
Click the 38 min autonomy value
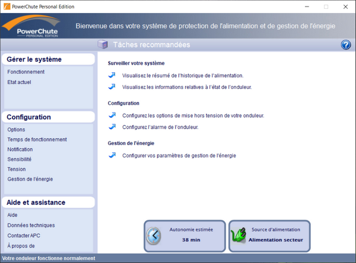click(x=191, y=240)
